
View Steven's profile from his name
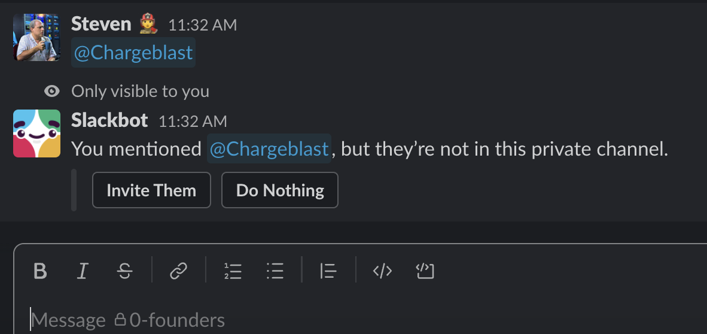tap(101, 24)
